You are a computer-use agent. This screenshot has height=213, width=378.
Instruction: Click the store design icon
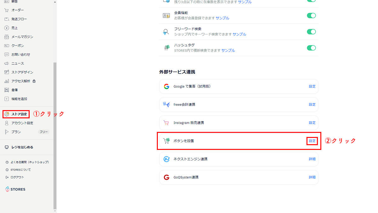pos(7,72)
